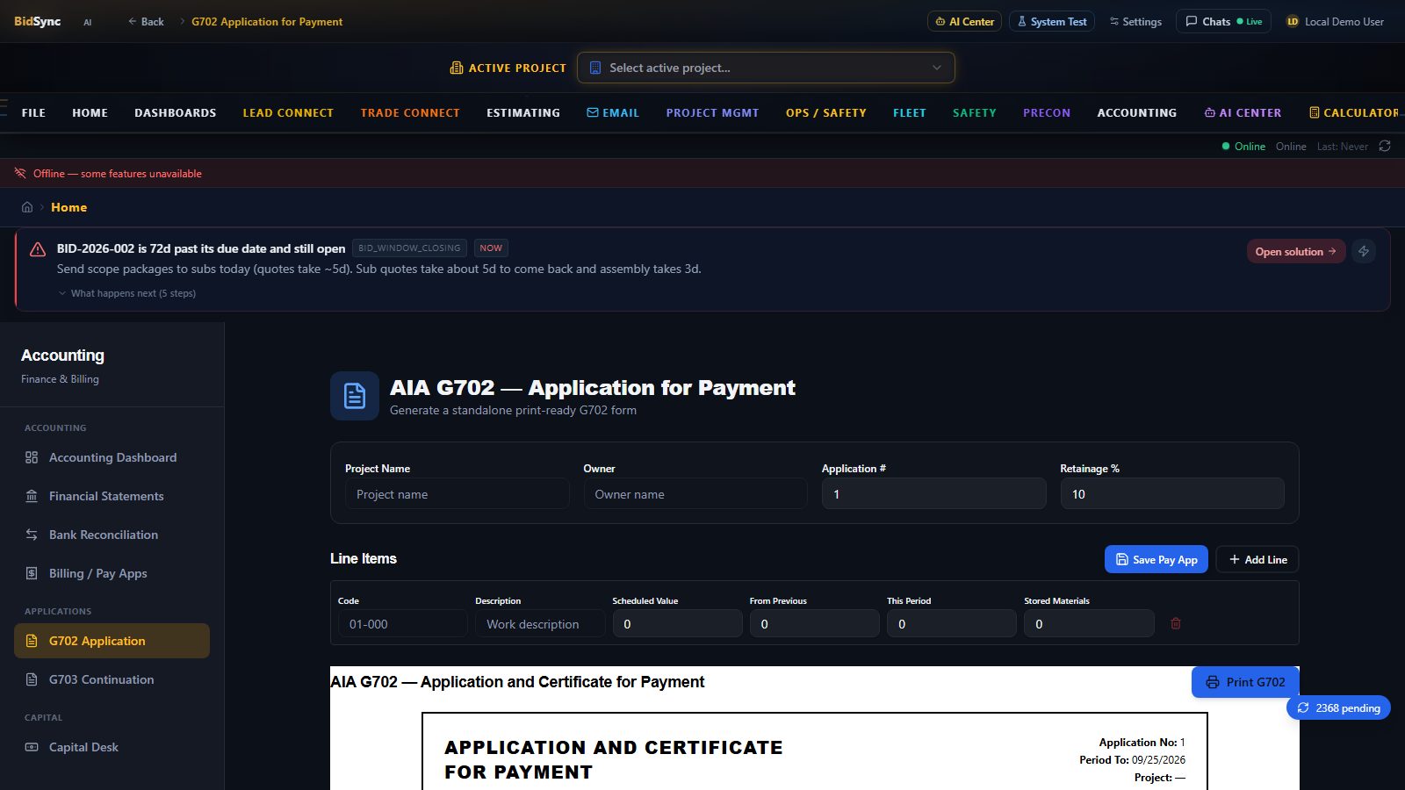Open System Test from top bar

(1051, 21)
